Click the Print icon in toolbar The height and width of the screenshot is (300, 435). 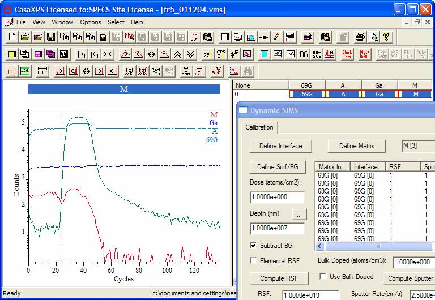tap(360, 37)
